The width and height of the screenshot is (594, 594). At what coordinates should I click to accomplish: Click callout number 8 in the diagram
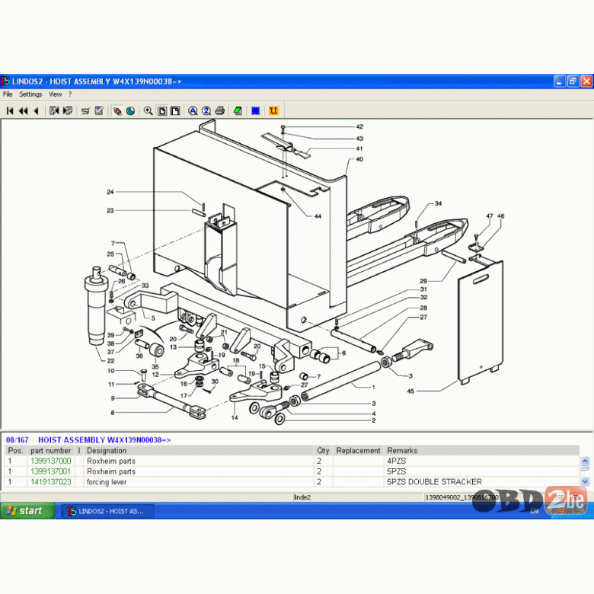[113, 413]
